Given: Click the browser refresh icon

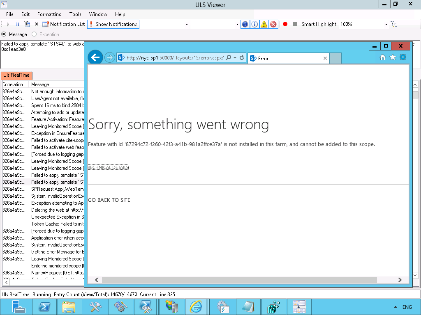Looking at the screenshot, I should (x=242, y=57).
